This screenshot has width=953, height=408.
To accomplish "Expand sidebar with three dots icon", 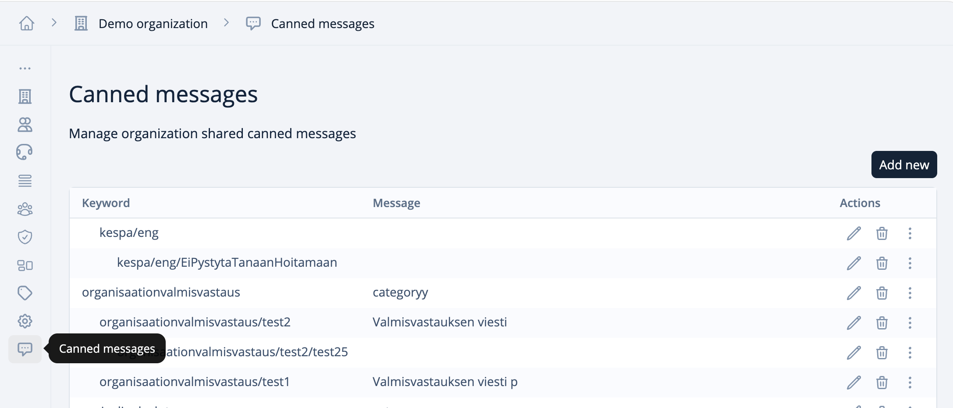I will tap(25, 68).
